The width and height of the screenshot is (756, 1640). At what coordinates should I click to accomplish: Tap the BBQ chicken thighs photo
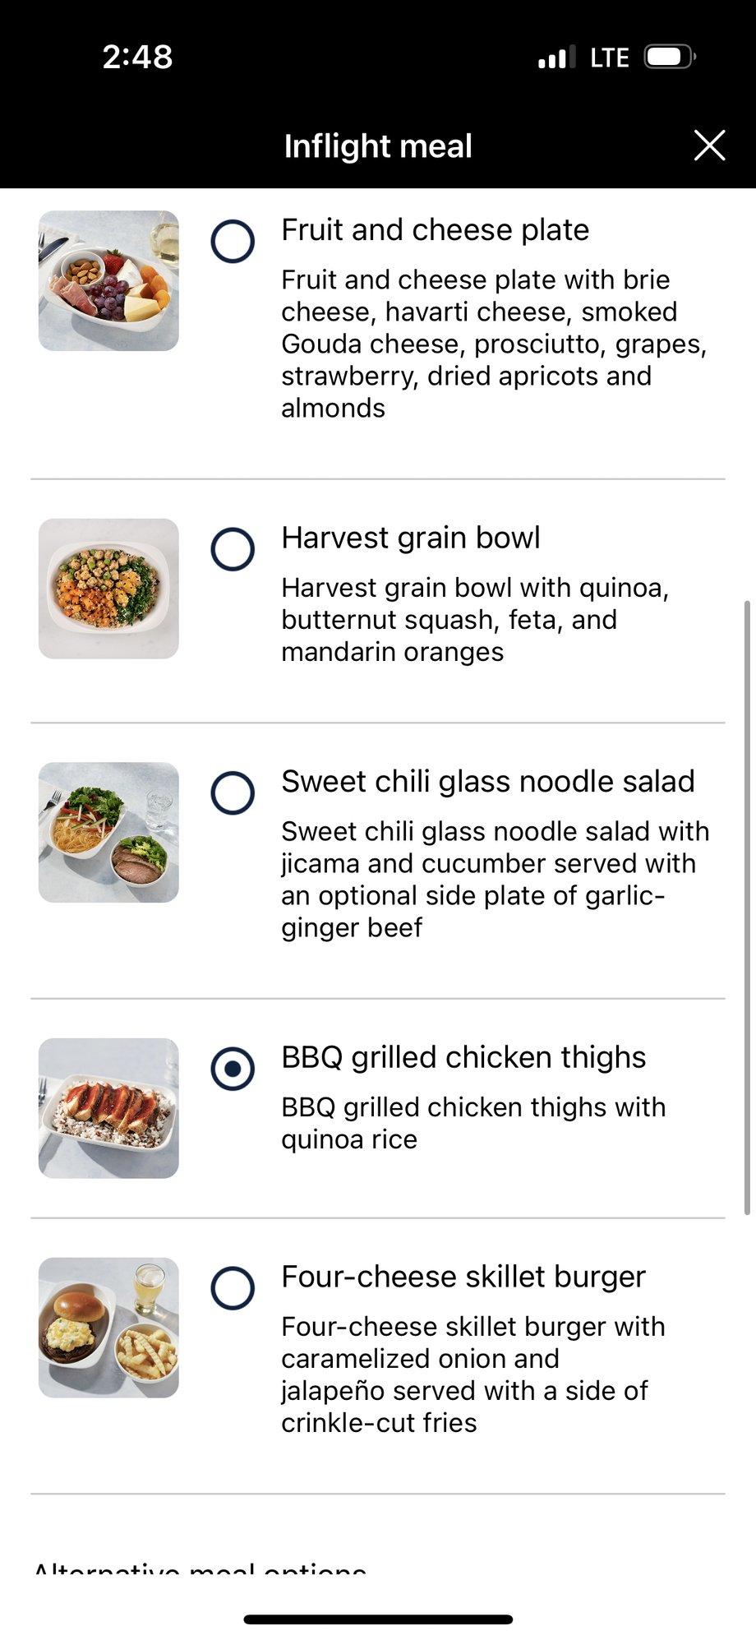(x=108, y=1108)
